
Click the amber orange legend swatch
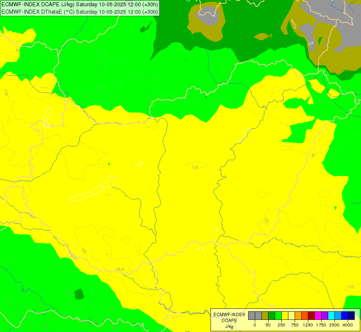tap(298, 316)
